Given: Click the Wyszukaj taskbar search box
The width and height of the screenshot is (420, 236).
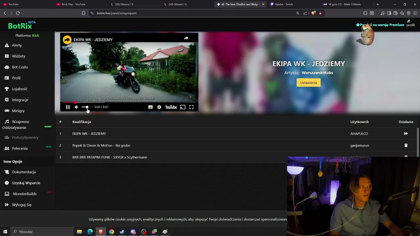Looking at the screenshot, I should click(x=42, y=232).
